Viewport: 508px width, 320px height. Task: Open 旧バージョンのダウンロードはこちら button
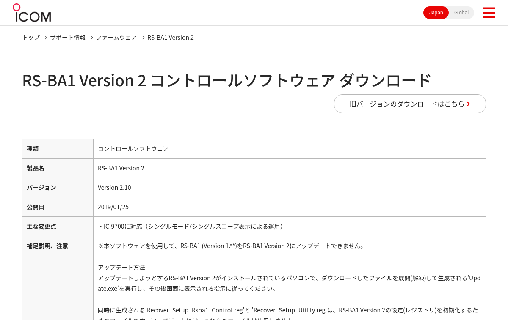[x=410, y=104]
